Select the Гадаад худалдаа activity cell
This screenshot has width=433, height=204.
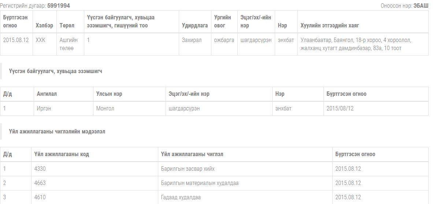pyautogui.click(x=181, y=197)
